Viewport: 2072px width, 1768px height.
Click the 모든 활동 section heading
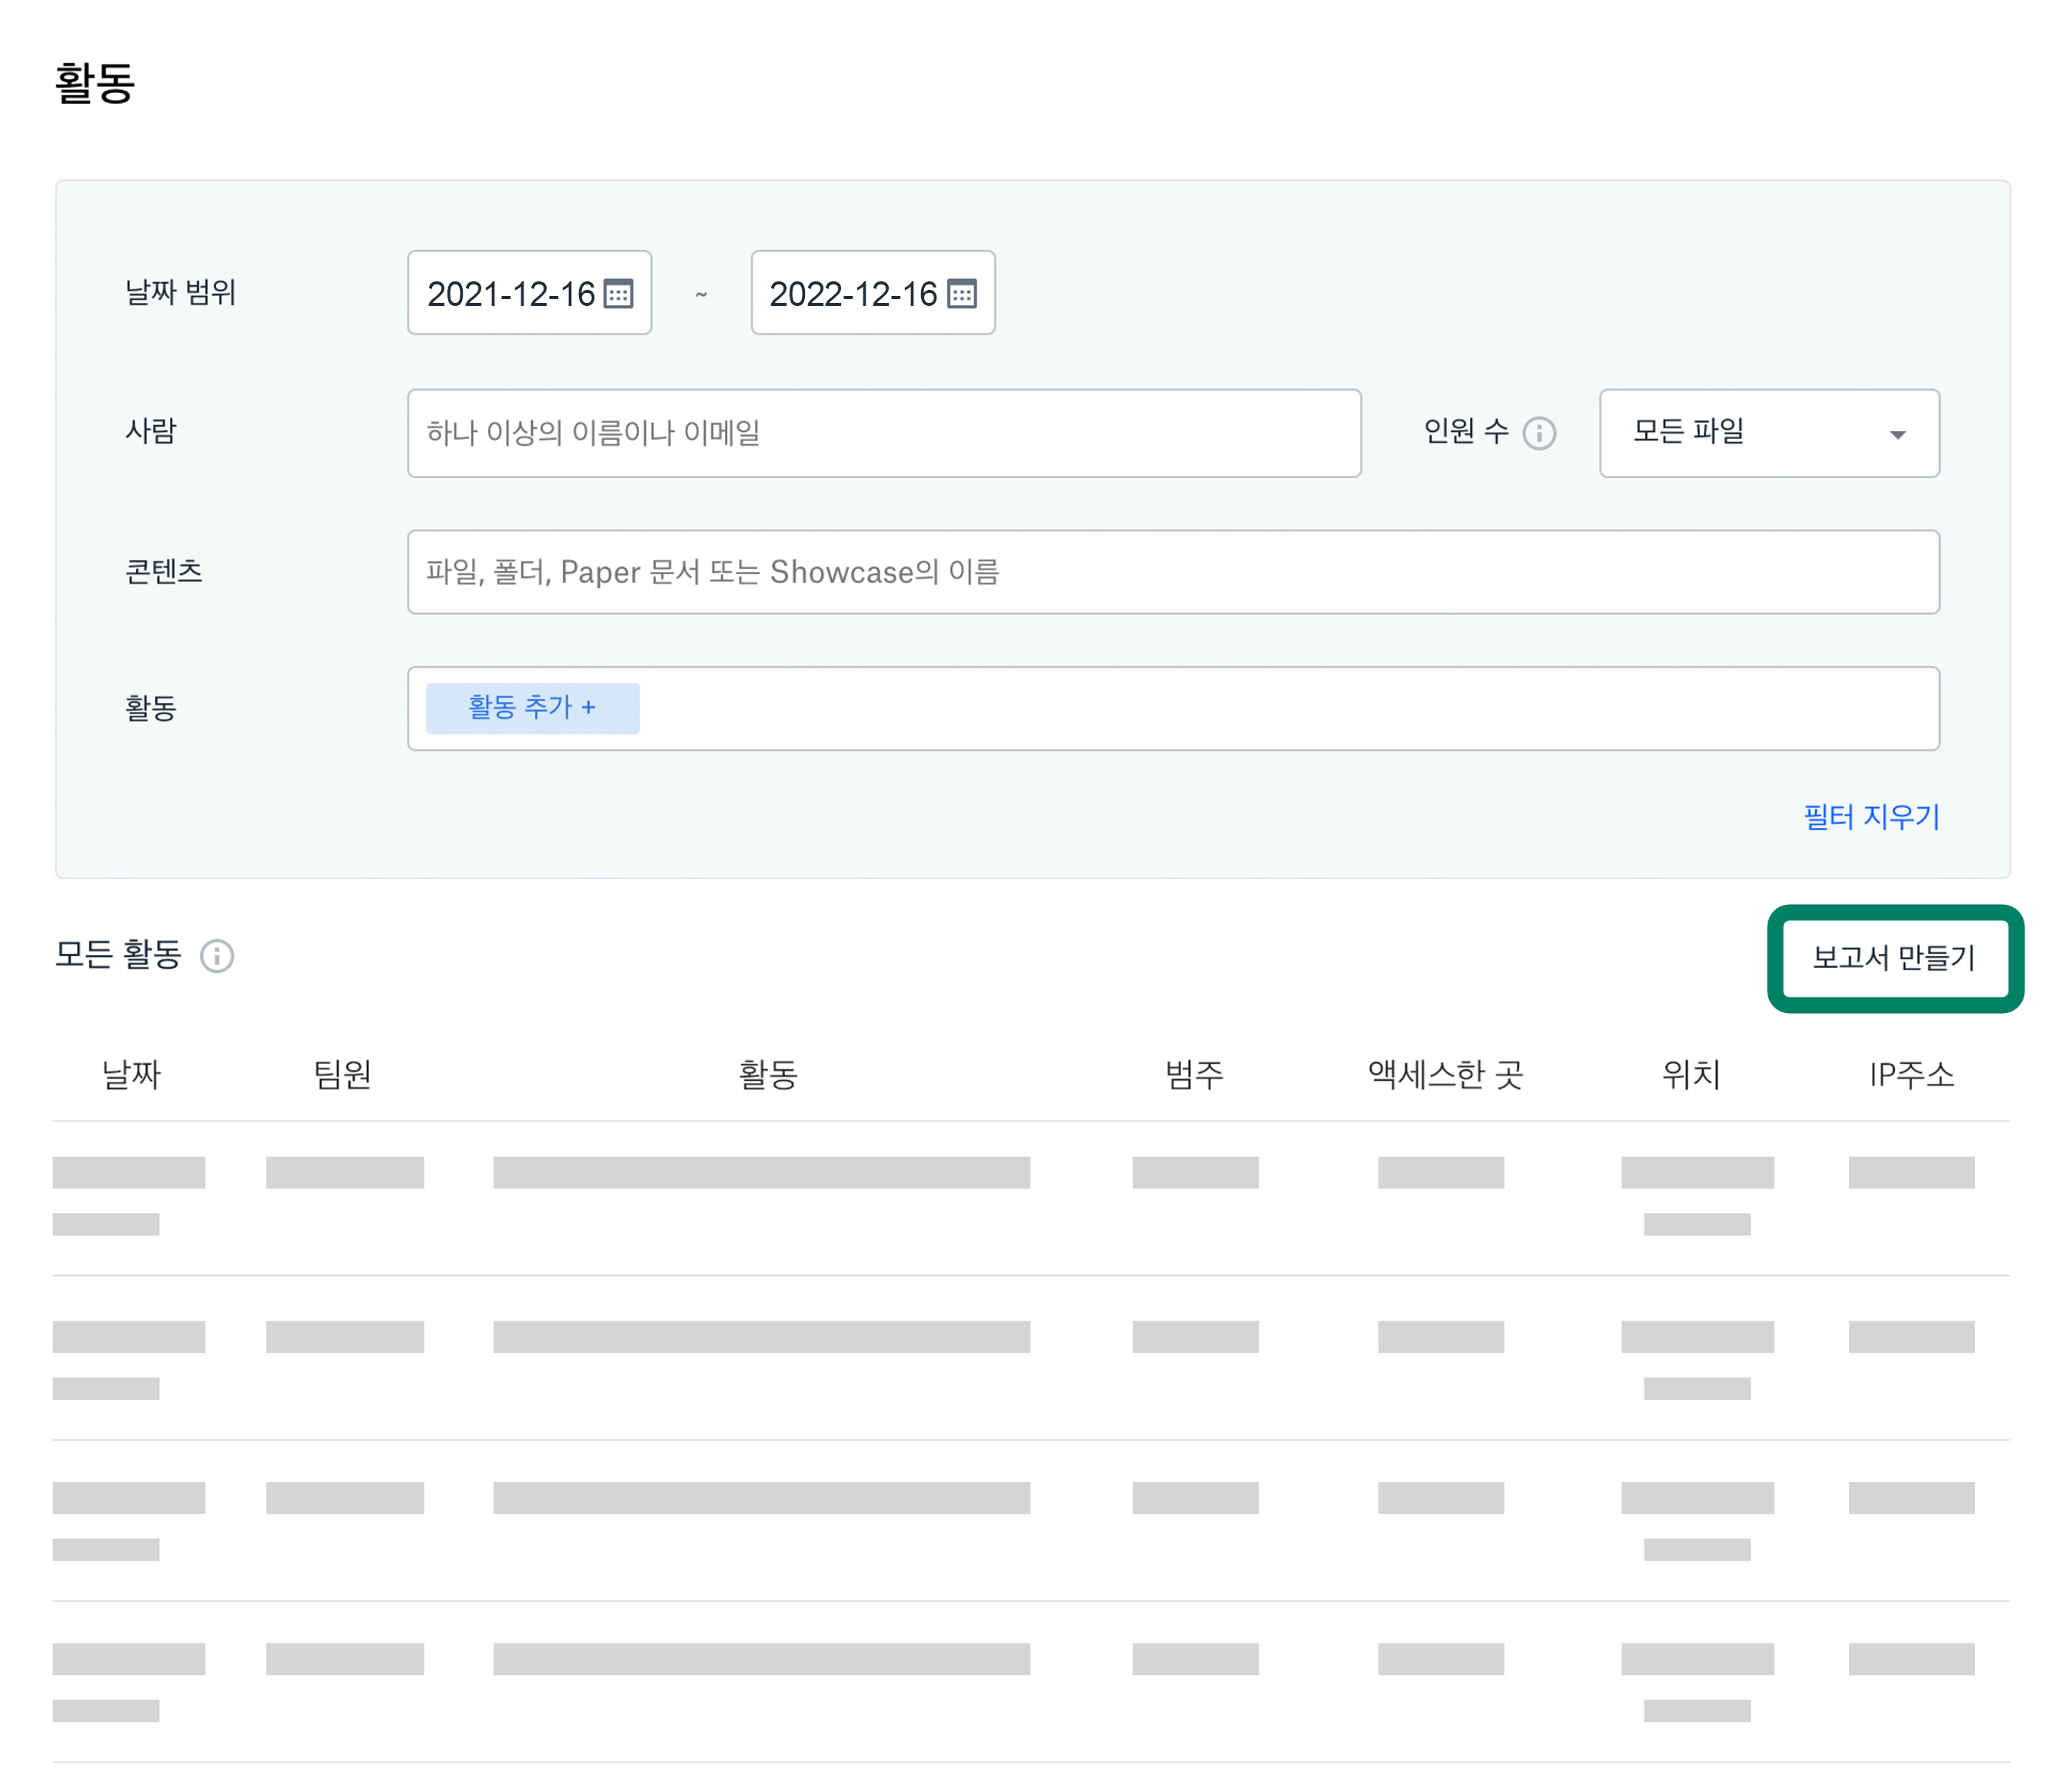click(118, 954)
